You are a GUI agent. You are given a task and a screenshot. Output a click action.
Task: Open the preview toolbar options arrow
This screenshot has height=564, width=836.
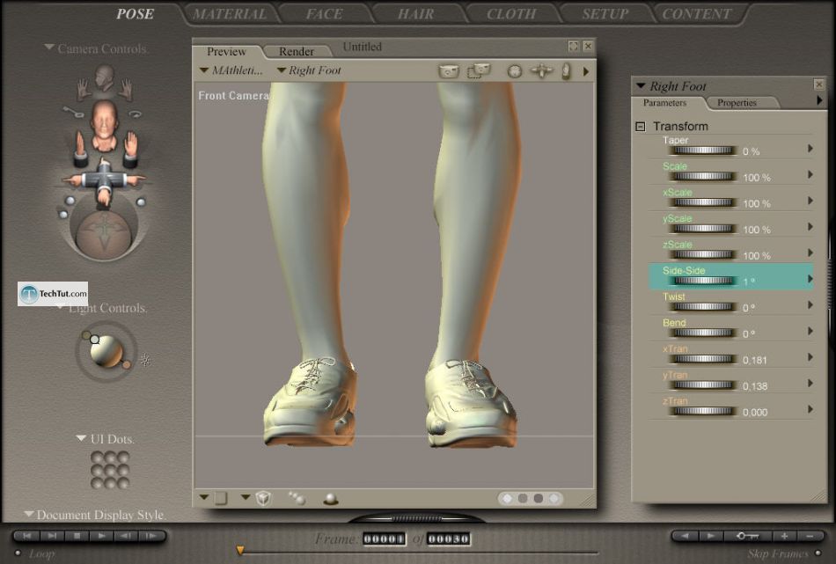coord(586,71)
